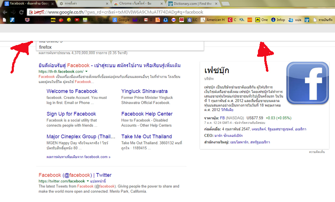This screenshot has height=202, width=335.
Task: Open the 'Yingluck Shinawatra' sitelink
Action: pyautogui.click(x=144, y=91)
